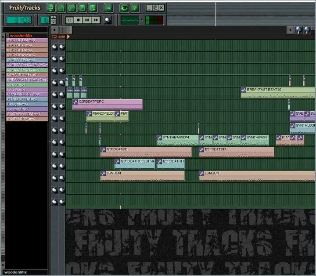Select the 120FBEATHH clip on the timeline
Viewport: 316px width, 276px height.
(x=171, y=164)
